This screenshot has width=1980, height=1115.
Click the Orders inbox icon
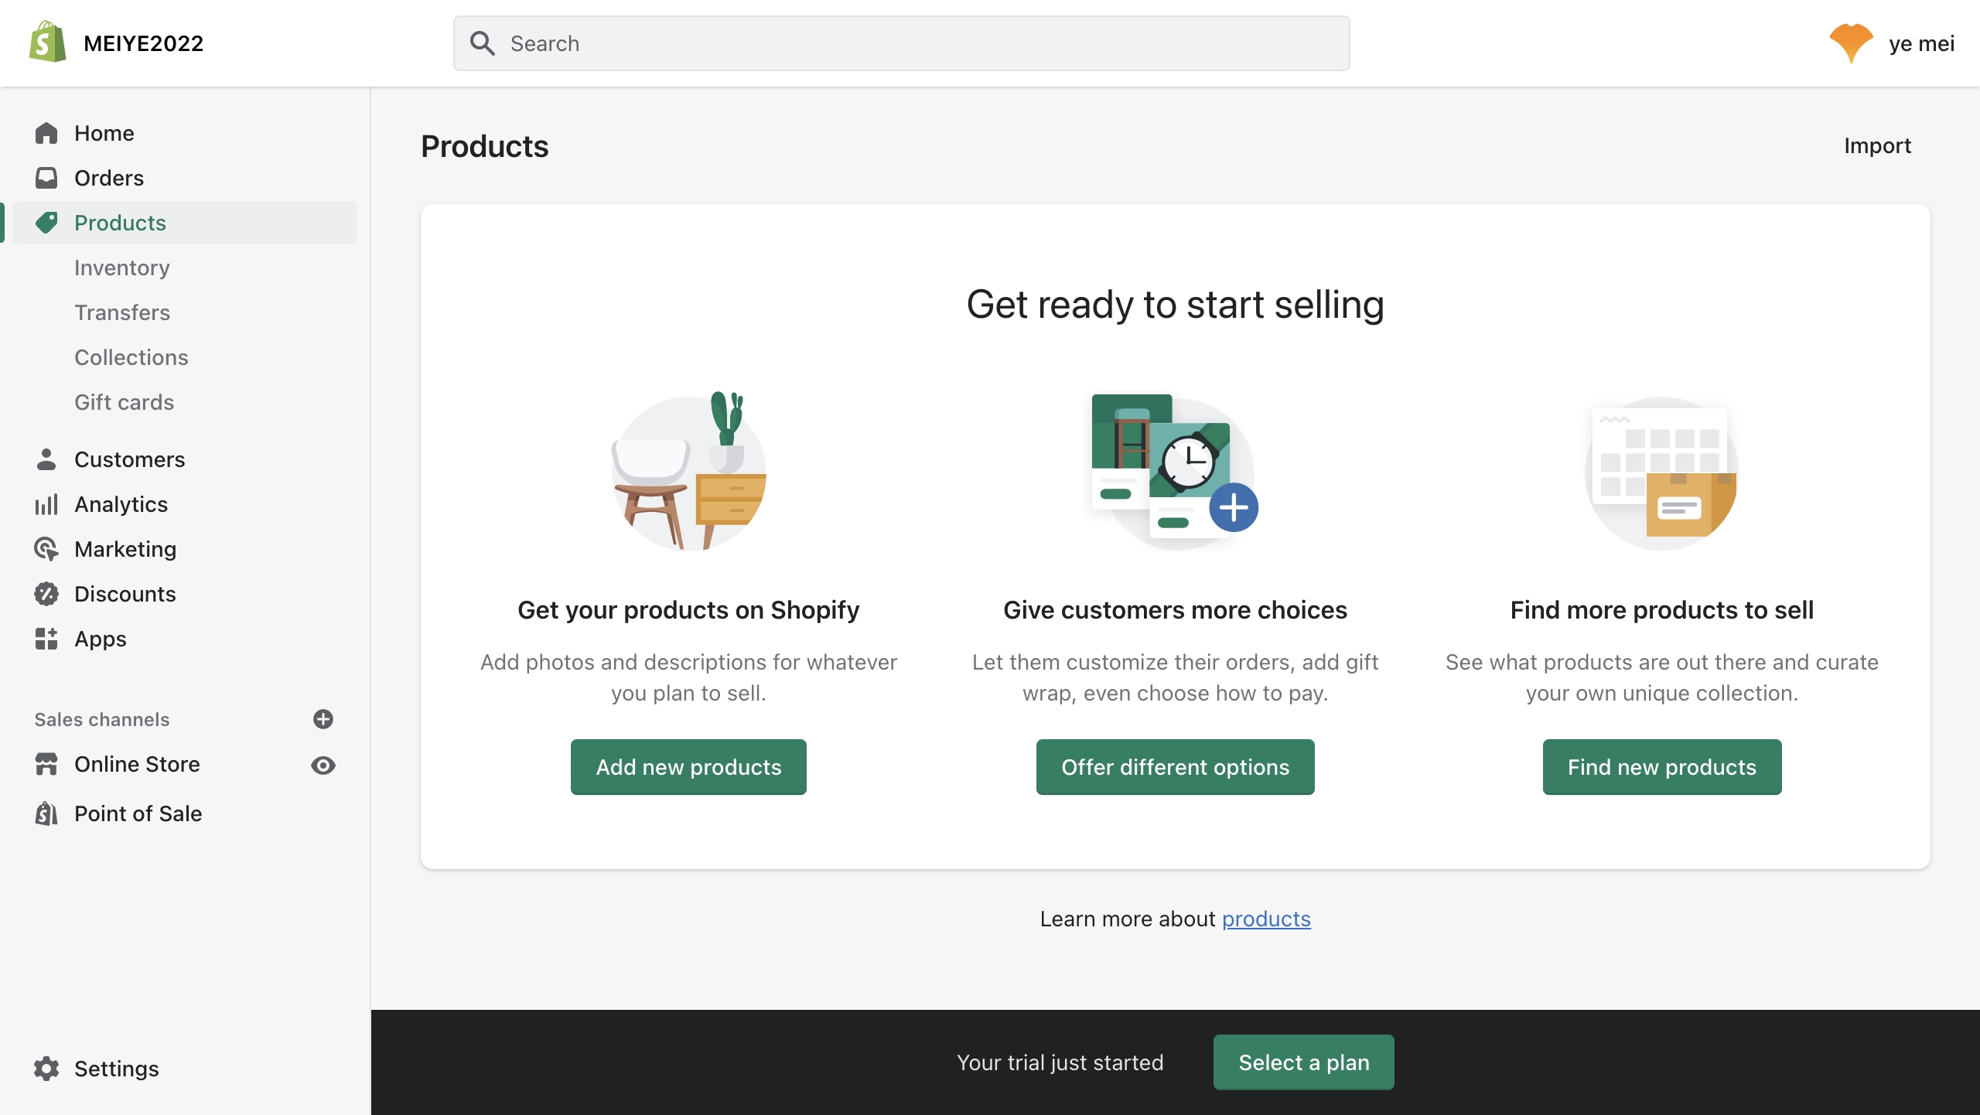[46, 178]
